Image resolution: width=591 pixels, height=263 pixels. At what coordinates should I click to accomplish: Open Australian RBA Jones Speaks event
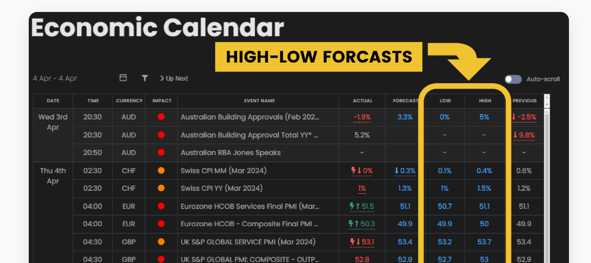pos(231,153)
